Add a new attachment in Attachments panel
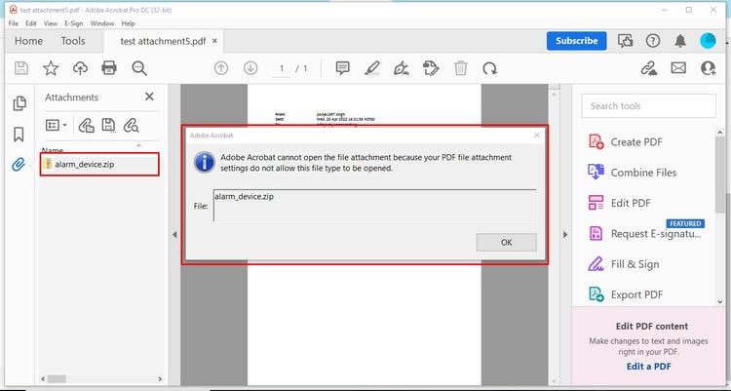Screen dimensions: 731x391 click(x=86, y=125)
